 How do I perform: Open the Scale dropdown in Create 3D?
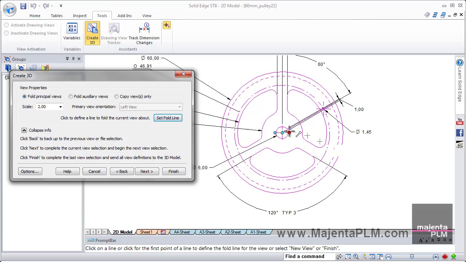tap(60, 107)
